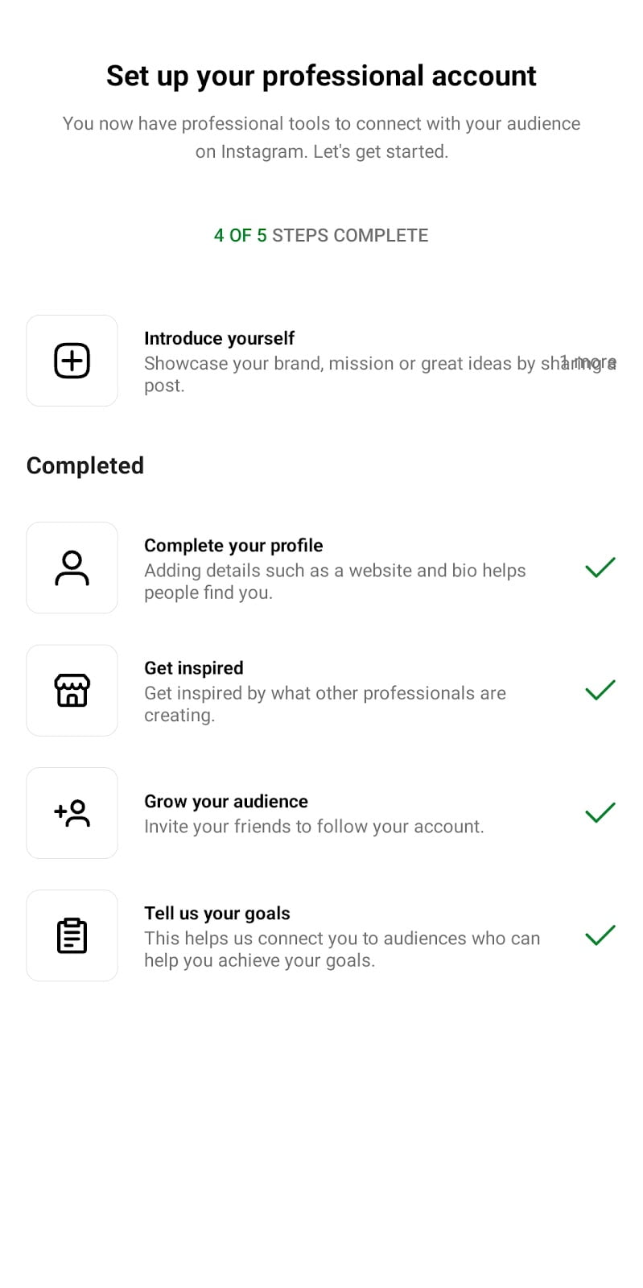Click the green checkmark beside Get inspired
The image size is (643, 1288).
pos(600,691)
